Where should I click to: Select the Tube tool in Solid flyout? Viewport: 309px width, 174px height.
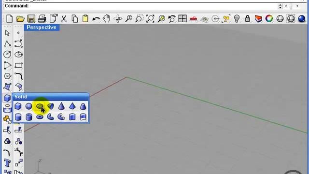coord(29,117)
